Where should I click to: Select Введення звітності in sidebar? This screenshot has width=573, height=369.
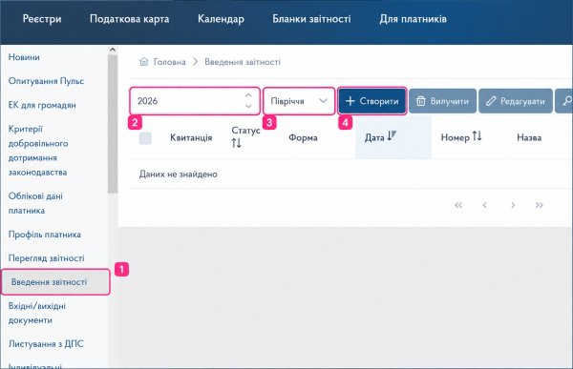click(55, 282)
